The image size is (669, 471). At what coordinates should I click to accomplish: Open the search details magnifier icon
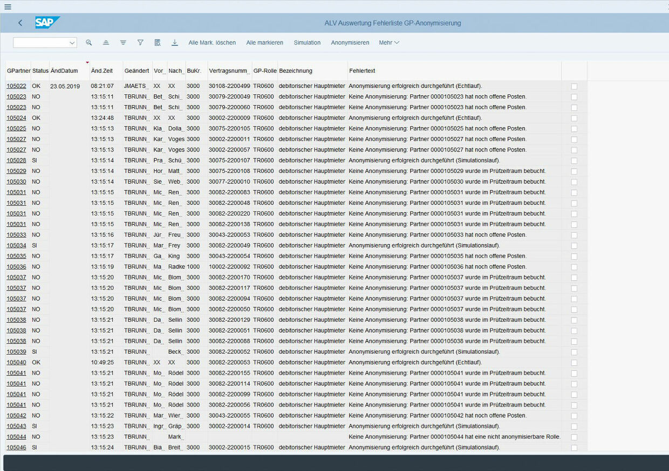[x=89, y=43]
